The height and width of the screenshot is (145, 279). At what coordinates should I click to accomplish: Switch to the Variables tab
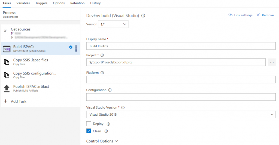click(23, 3)
